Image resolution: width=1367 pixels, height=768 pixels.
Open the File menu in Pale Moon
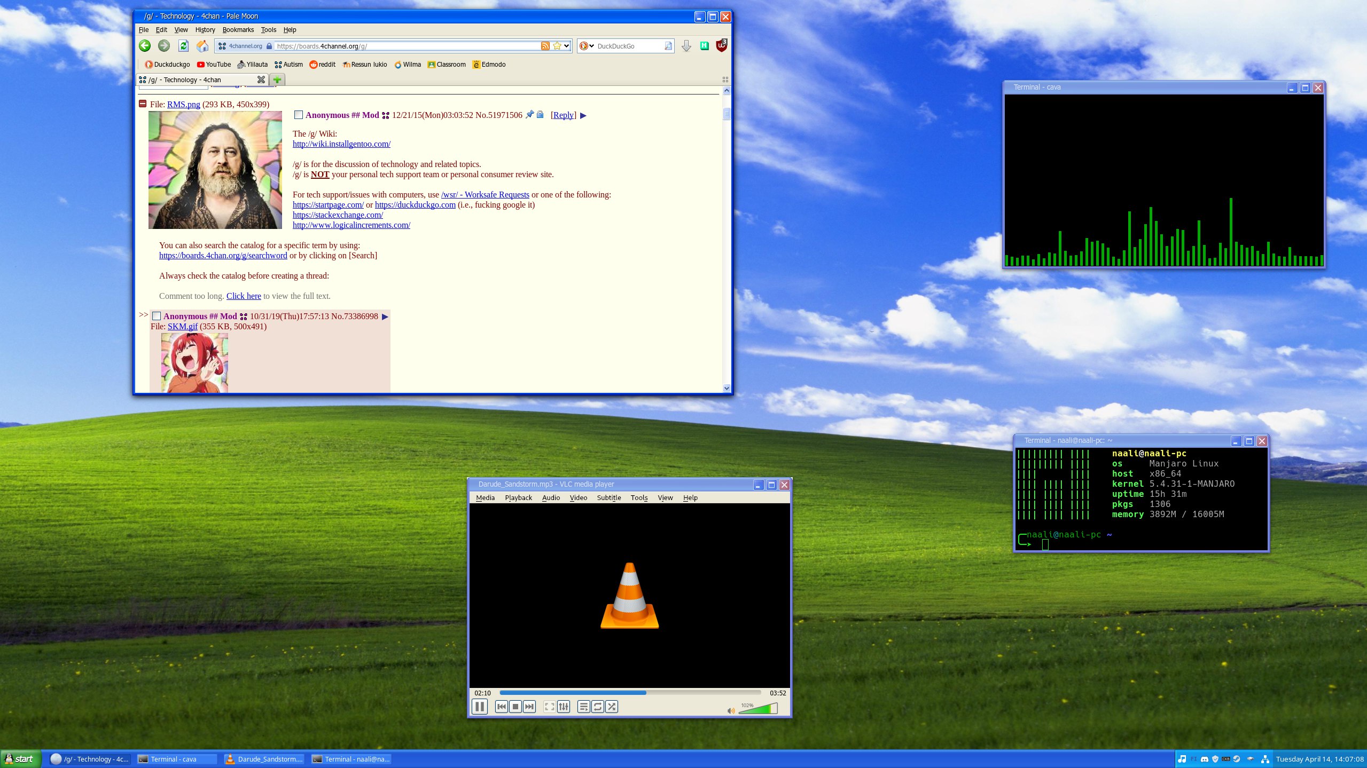click(143, 30)
